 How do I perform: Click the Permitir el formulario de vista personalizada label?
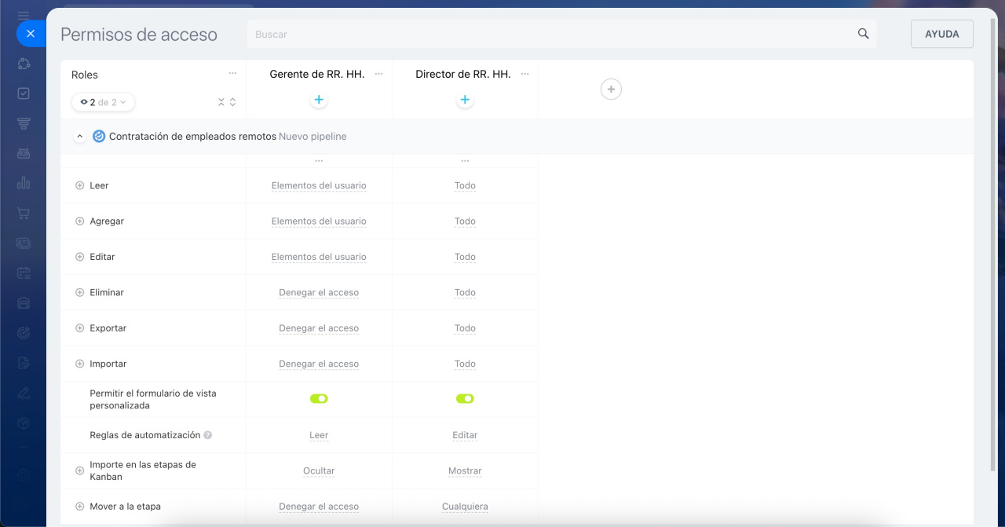pos(153,399)
